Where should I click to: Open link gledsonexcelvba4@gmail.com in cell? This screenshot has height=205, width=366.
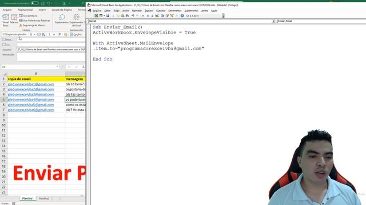[31, 100]
